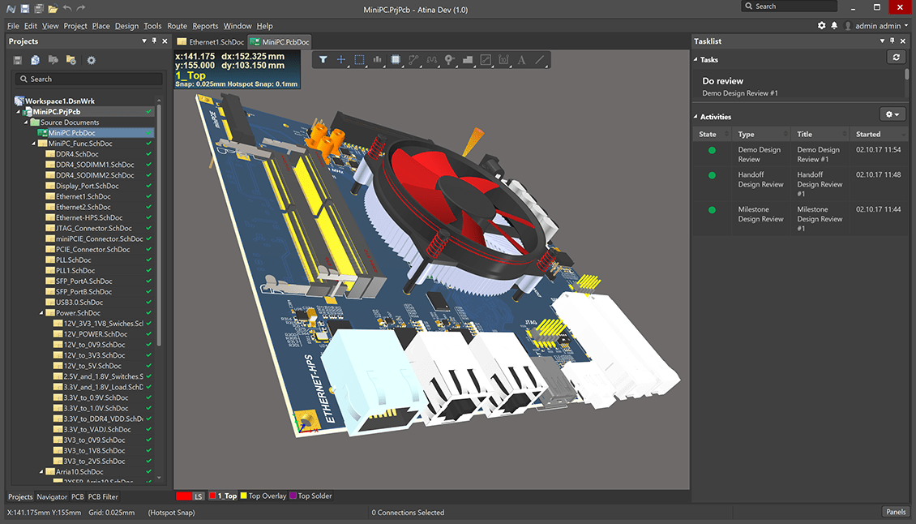Select the Filter tool in the PCB toolbar
This screenshot has height=524, width=916.
322,58
